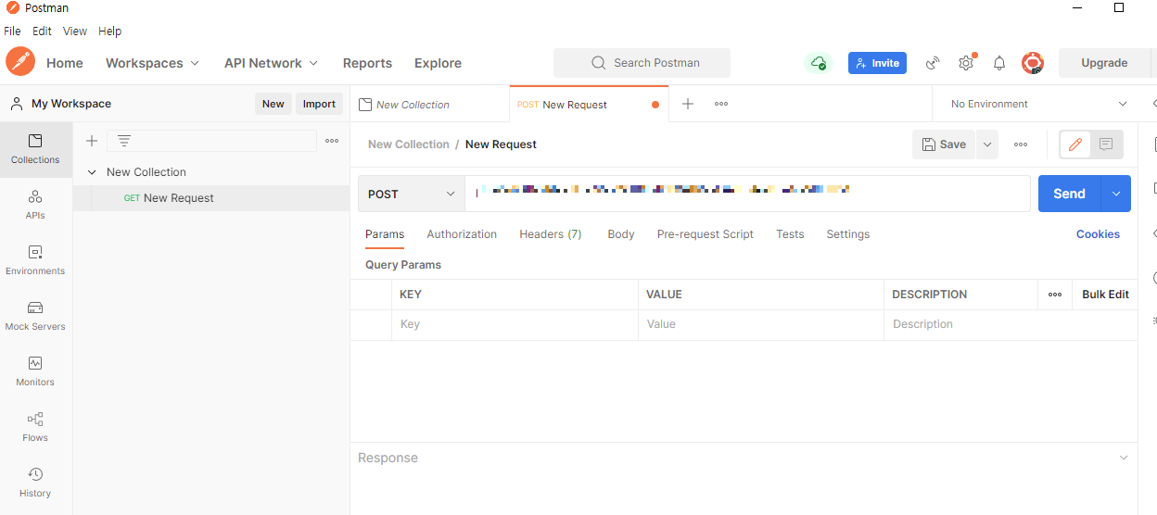Open the File menu
This screenshot has height=515, width=1157.
tap(12, 31)
